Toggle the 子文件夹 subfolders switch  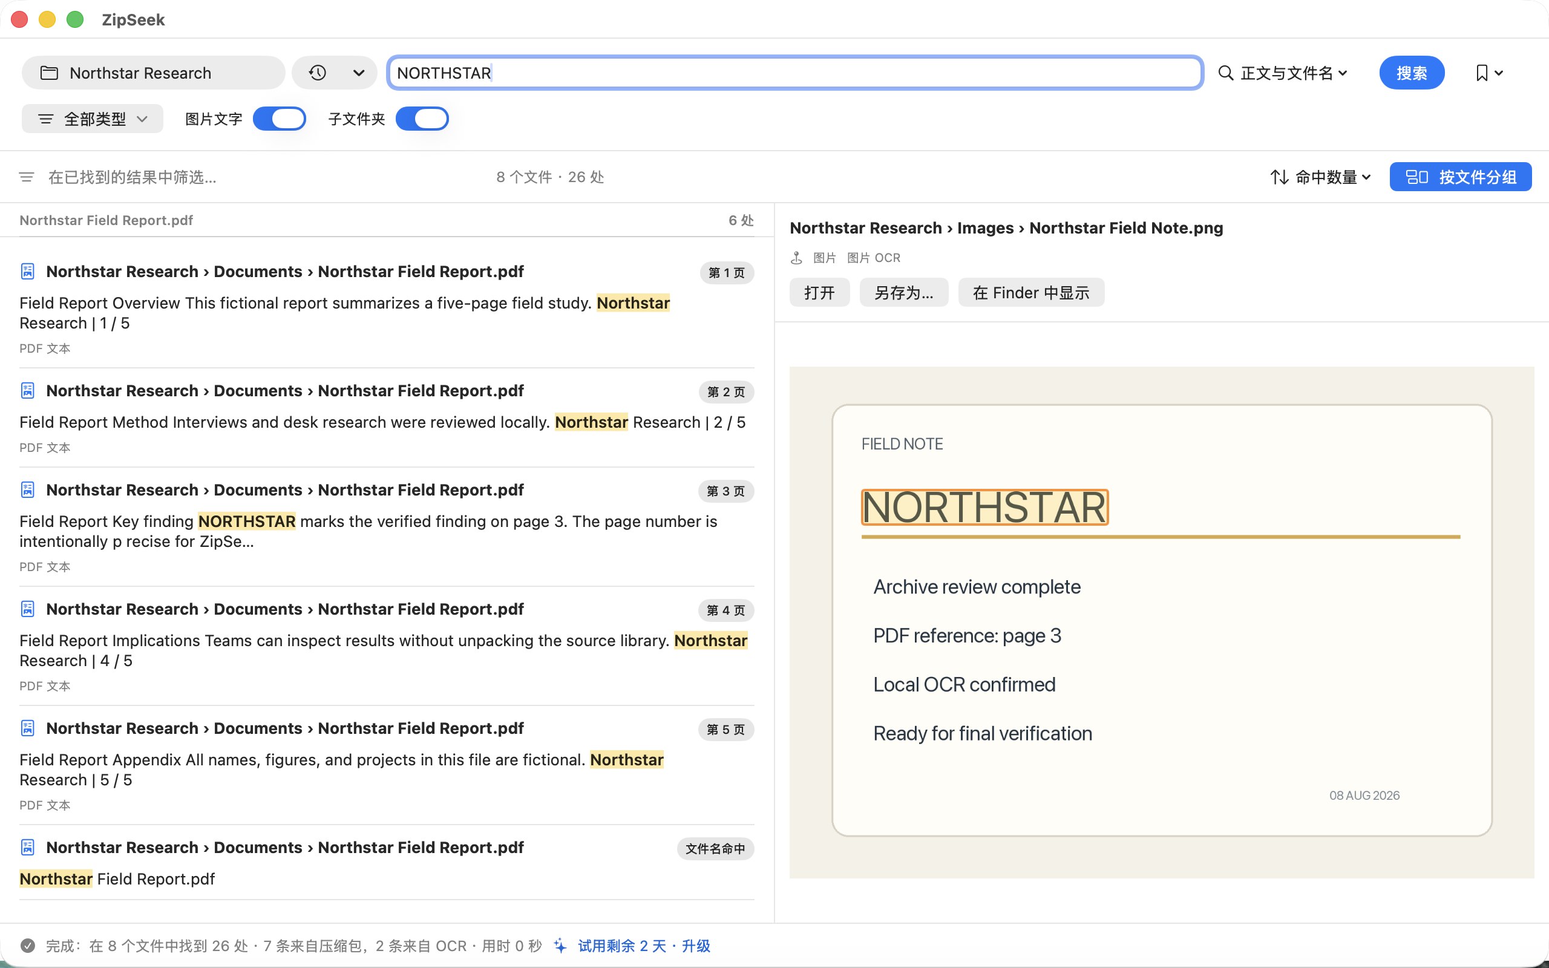point(422,119)
